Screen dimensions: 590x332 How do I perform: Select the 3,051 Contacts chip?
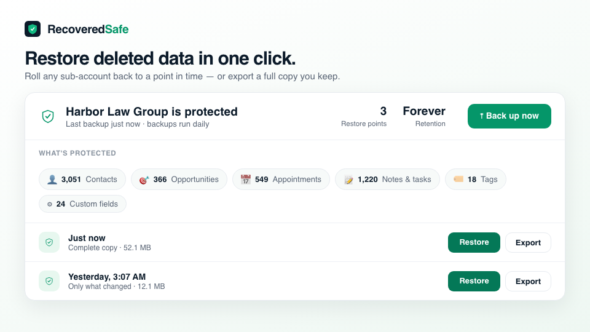pos(82,179)
